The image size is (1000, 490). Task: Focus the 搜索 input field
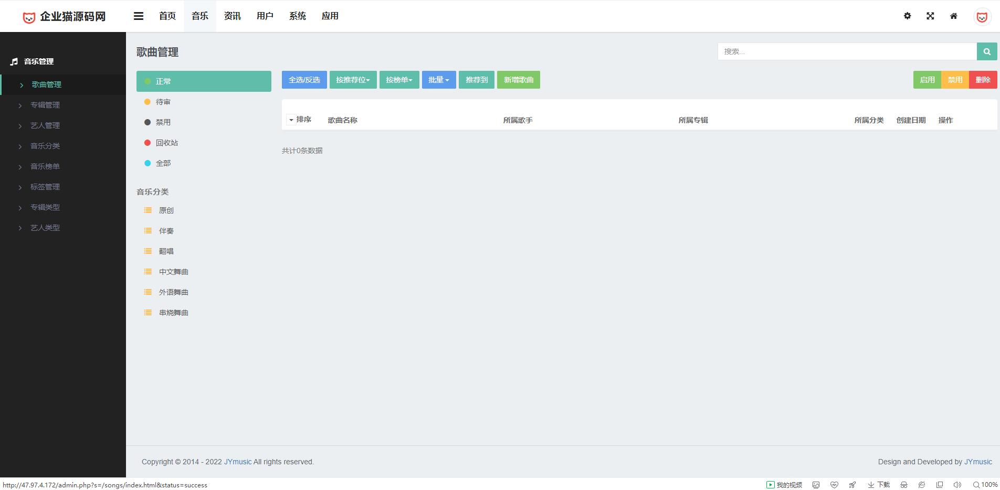tap(847, 51)
